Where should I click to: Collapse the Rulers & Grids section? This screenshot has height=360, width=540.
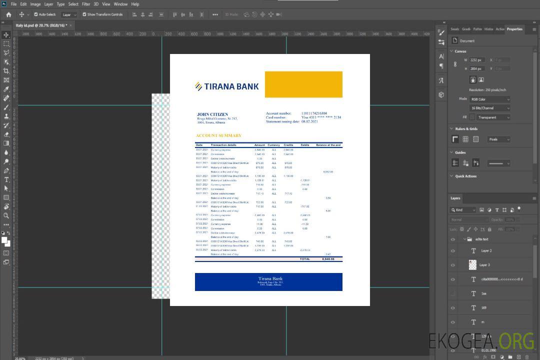pos(451,128)
